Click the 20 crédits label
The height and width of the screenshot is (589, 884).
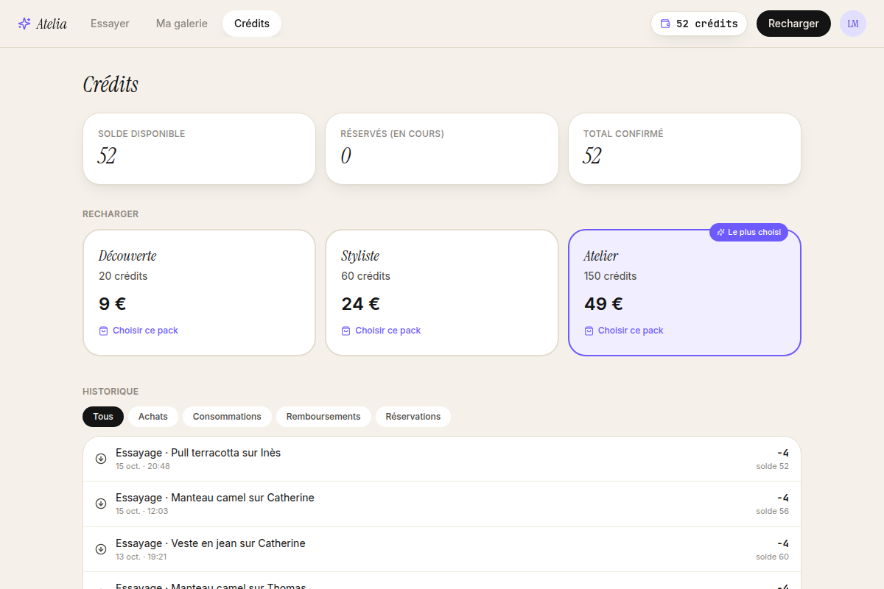click(123, 276)
